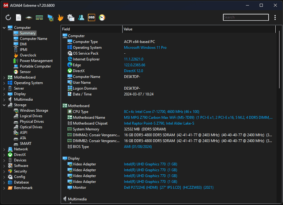This screenshot has width=283, height=205.
Task: Click the Refresh toolbar icon
Action: pyautogui.click(x=8, y=17)
